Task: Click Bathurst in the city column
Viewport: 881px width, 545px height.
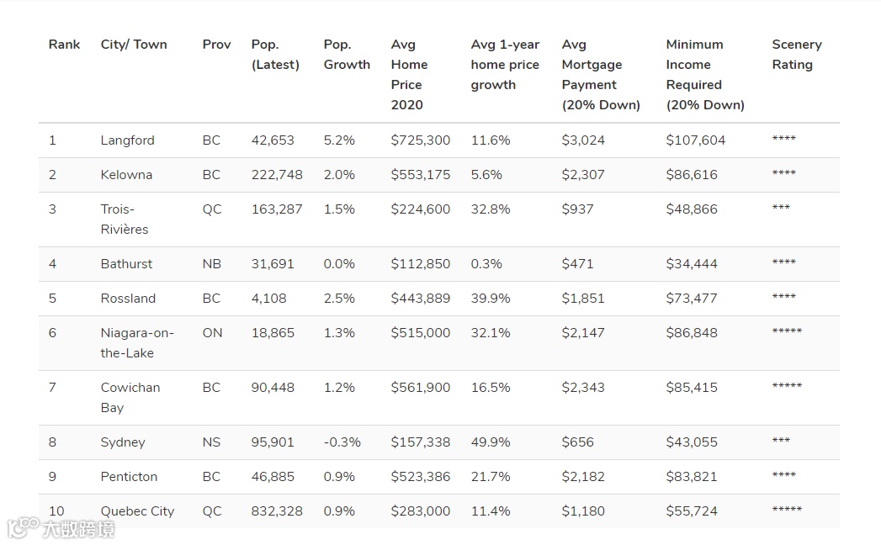Action: coord(126,264)
